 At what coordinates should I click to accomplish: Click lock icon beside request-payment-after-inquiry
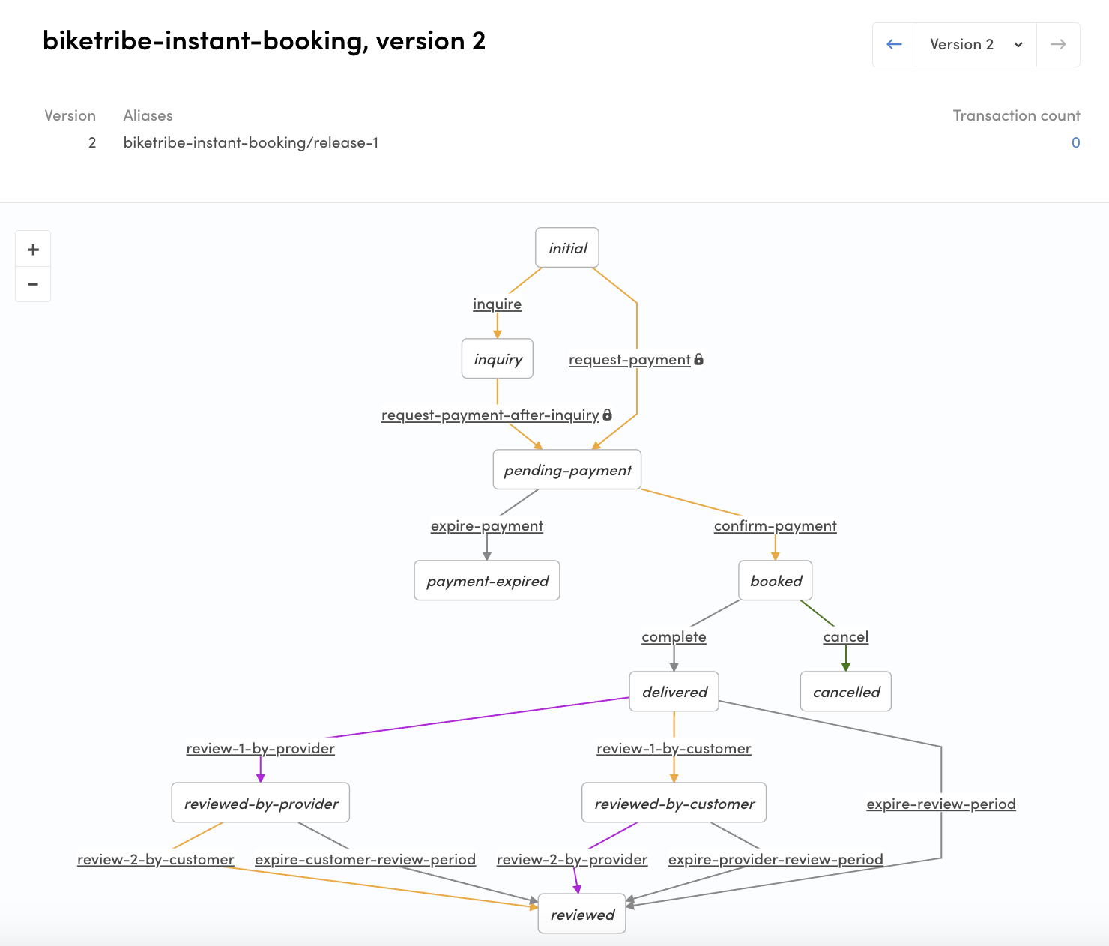tap(608, 415)
